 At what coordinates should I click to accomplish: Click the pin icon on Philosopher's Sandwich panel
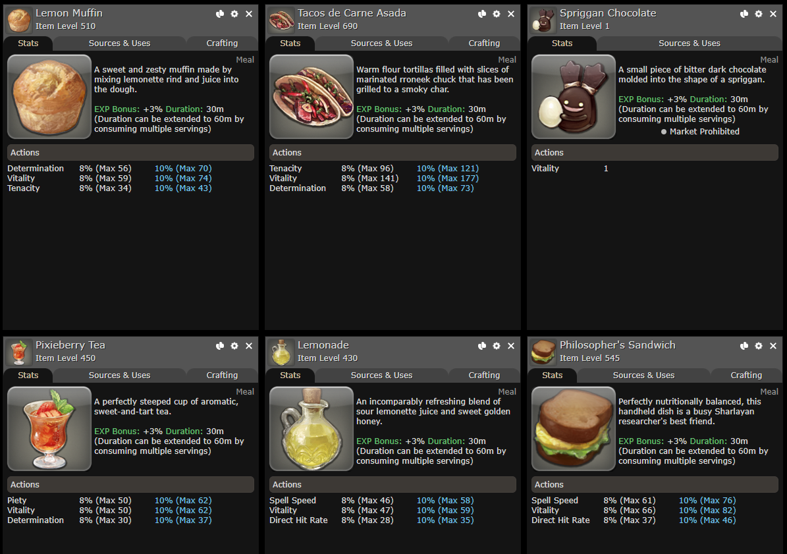coord(744,346)
